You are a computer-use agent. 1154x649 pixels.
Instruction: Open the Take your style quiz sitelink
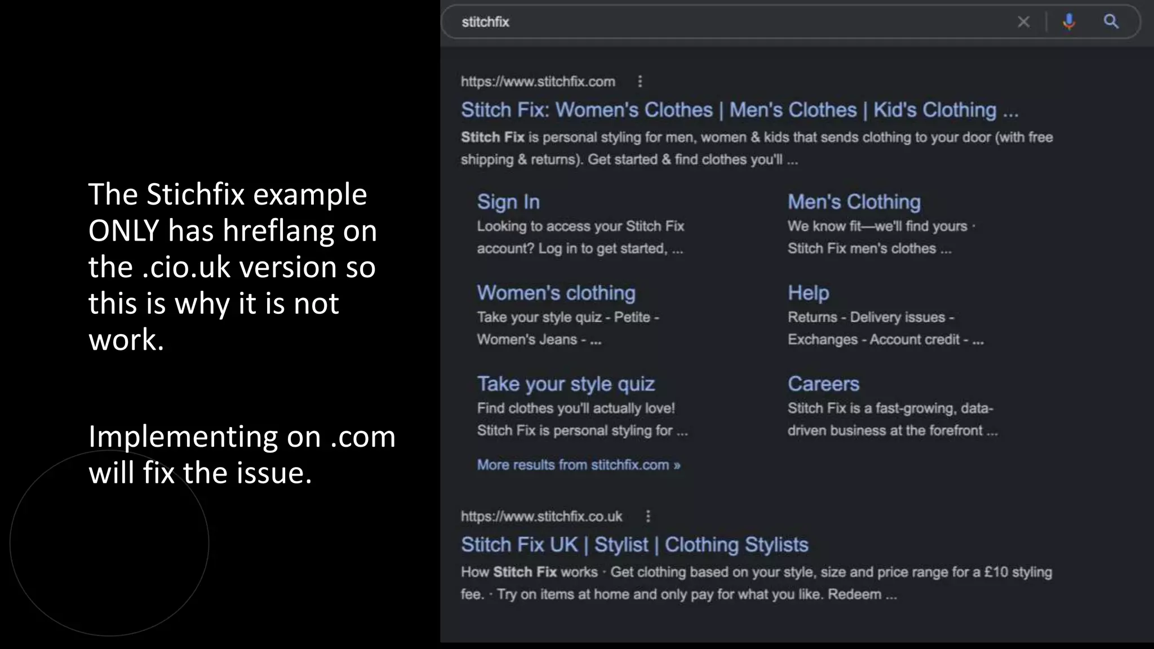pos(566,384)
